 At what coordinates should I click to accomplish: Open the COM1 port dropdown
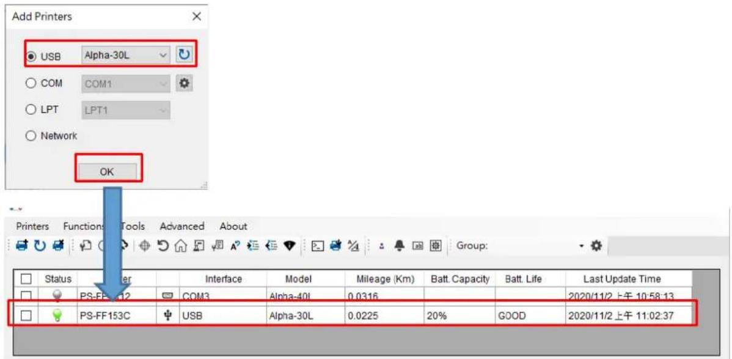(126, 84)
